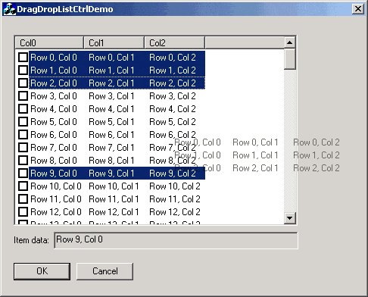Click the cell 'Row 5, Col 1'

point(111,122)
